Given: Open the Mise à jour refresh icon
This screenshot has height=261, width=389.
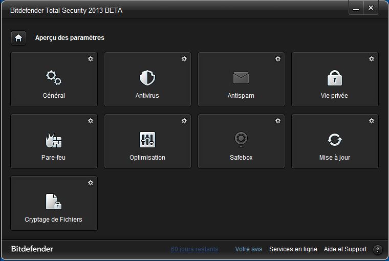Looking at the screenshot, I should click(335, 140).
